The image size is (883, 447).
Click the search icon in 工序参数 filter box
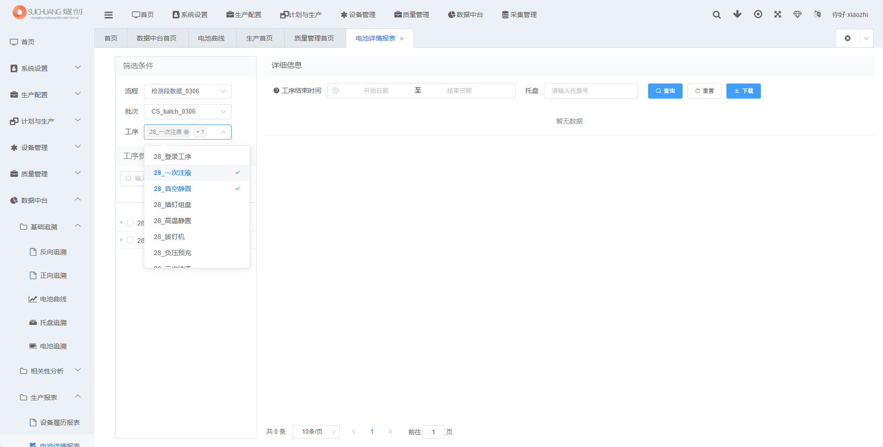(128, 178)
